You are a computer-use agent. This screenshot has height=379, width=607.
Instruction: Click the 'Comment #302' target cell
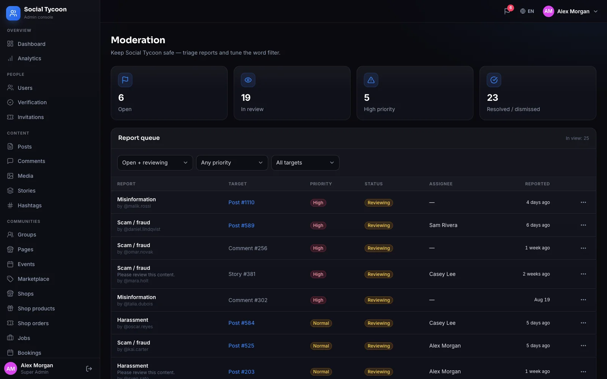click(248, 300)
